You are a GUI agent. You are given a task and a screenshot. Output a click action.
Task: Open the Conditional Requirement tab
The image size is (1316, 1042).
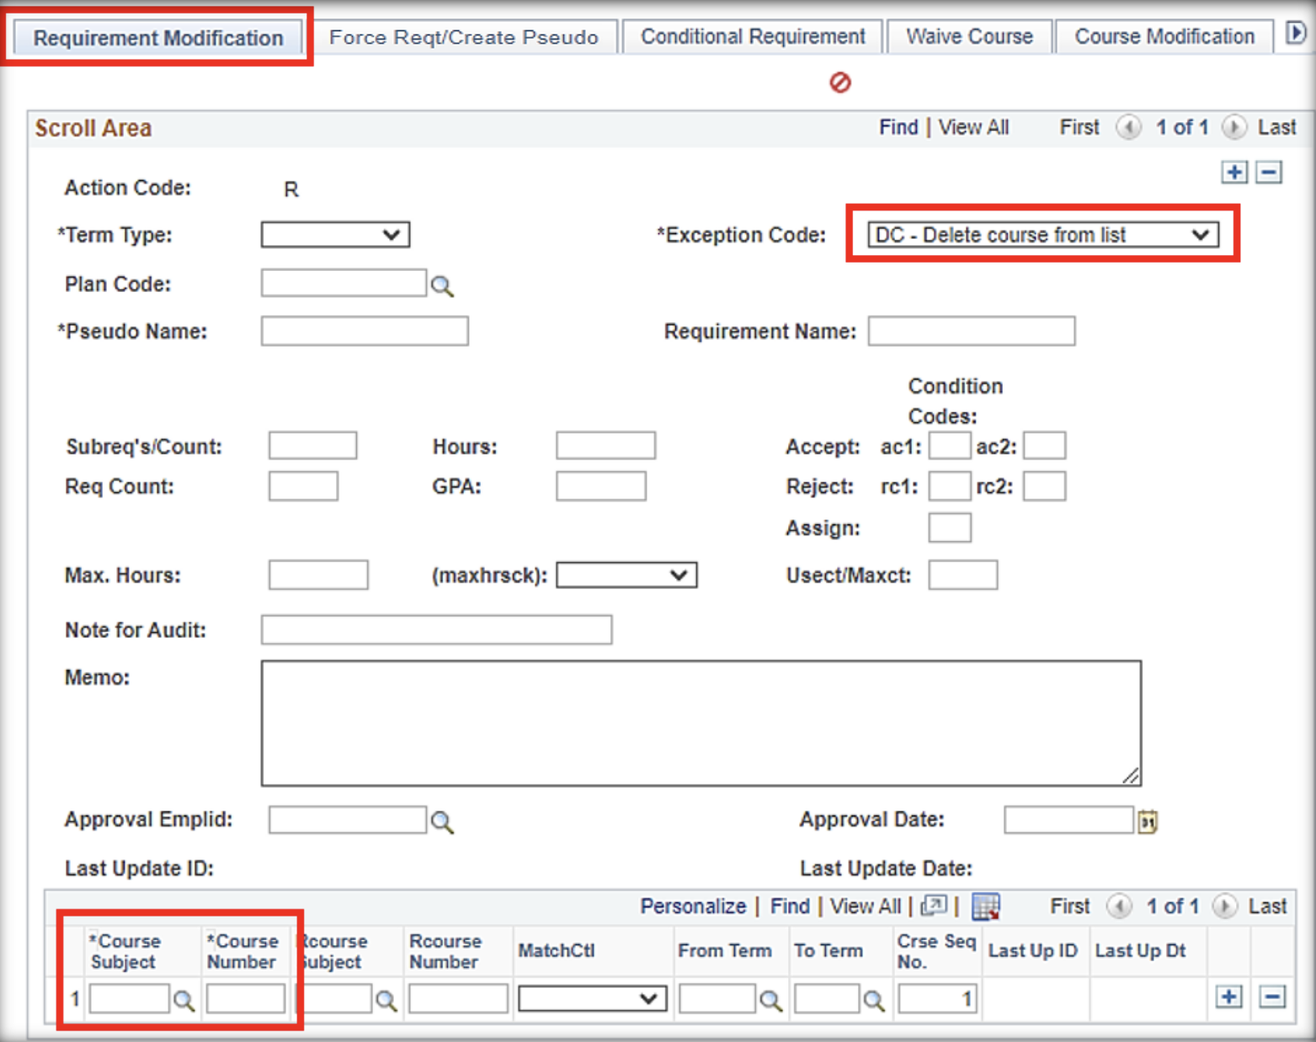[x=753, y=37]
